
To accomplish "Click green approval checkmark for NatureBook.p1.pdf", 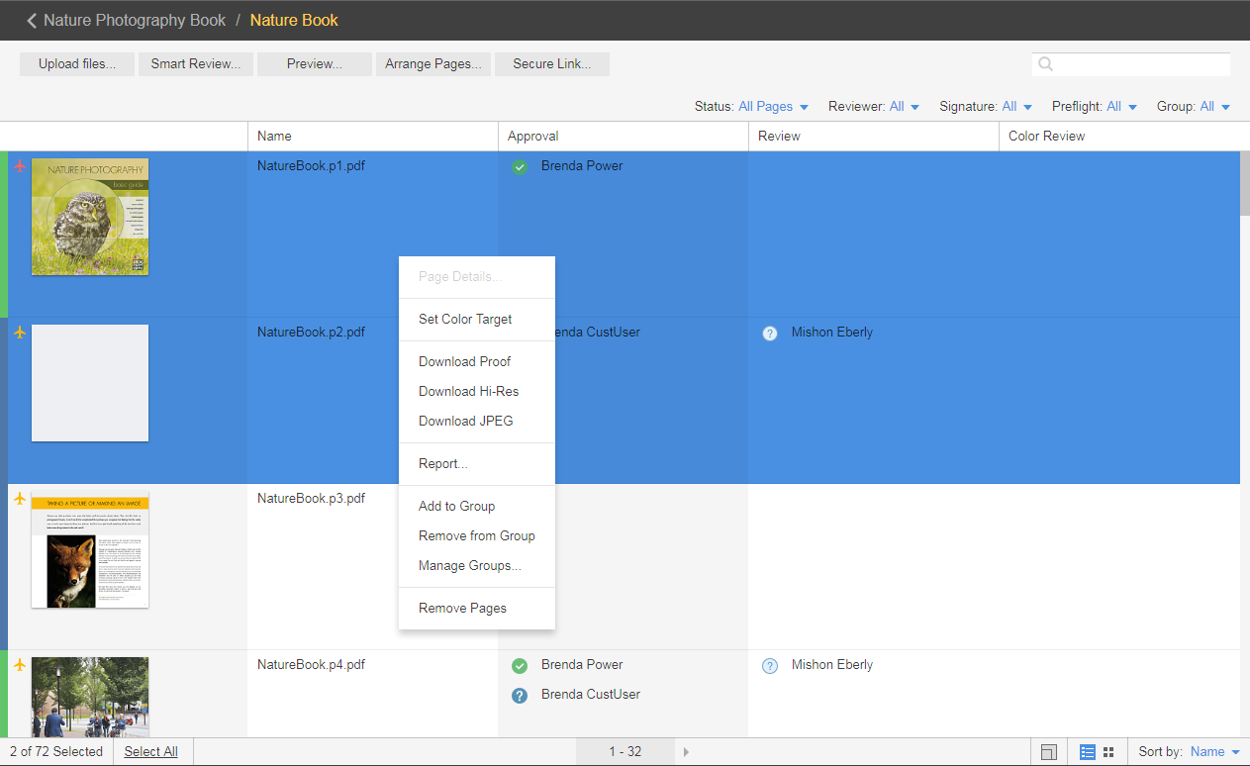I will click(520, 167).
